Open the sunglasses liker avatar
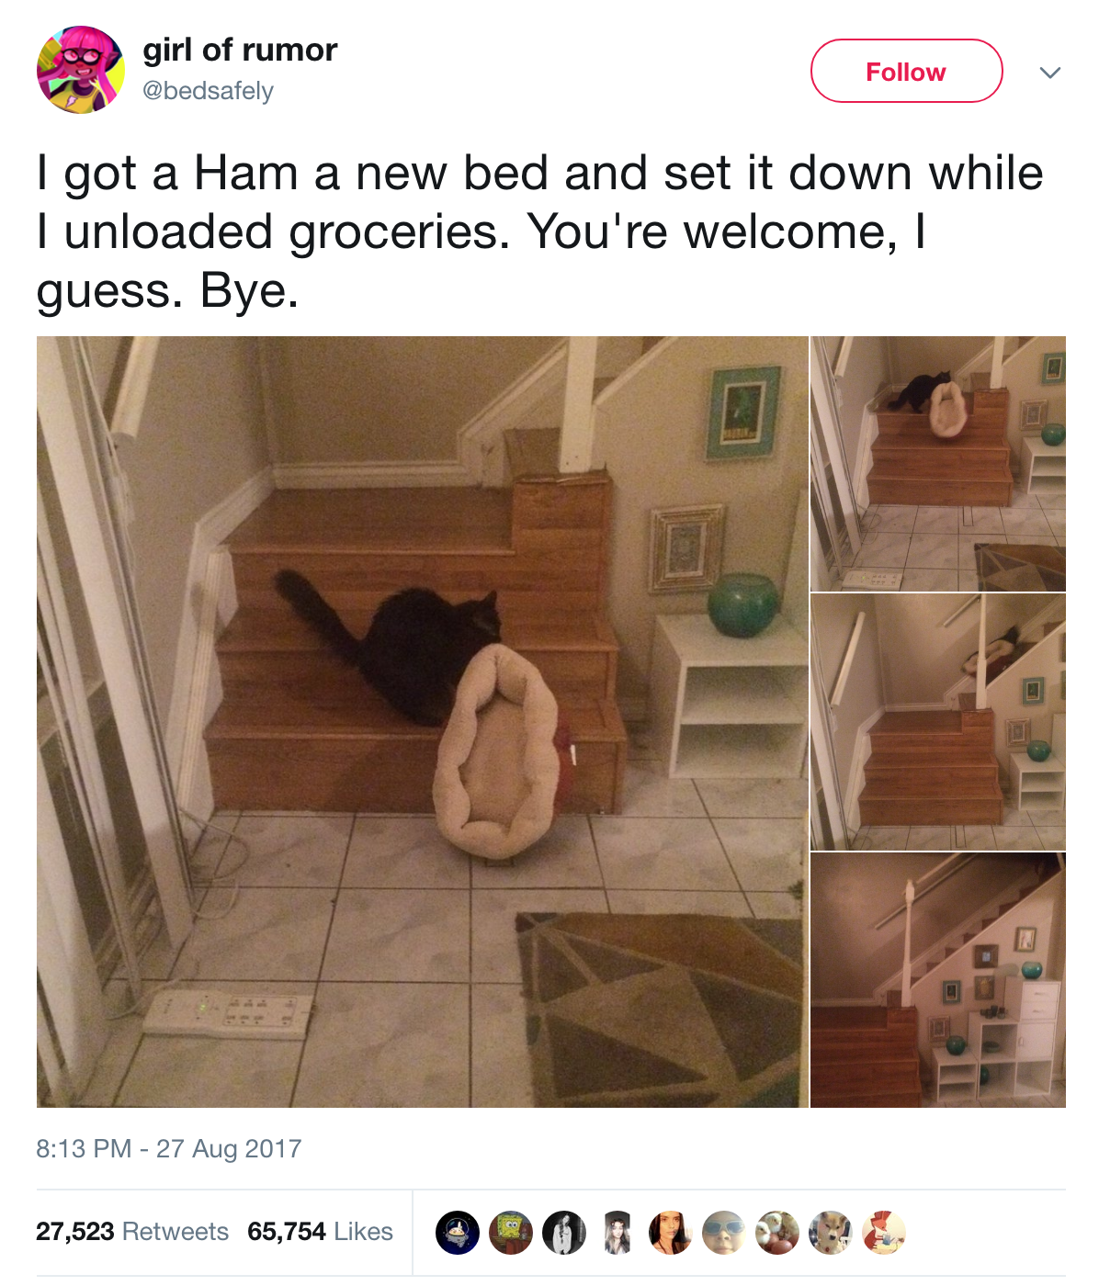The width and height of the screenshot is (1099, 1286). pyautogui.click(x=724, y=1233)
